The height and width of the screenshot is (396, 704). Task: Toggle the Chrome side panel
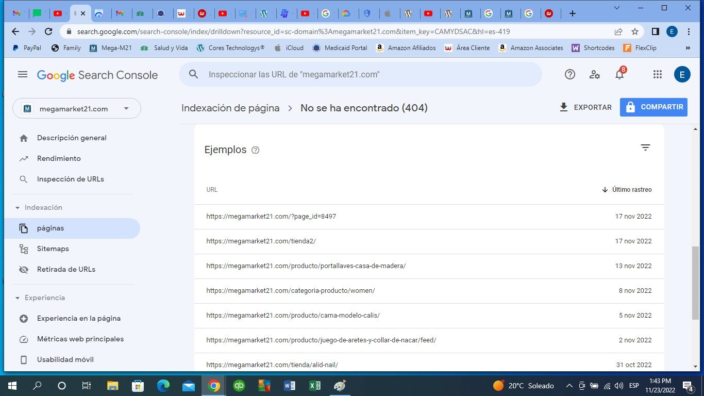pos(655,31)
